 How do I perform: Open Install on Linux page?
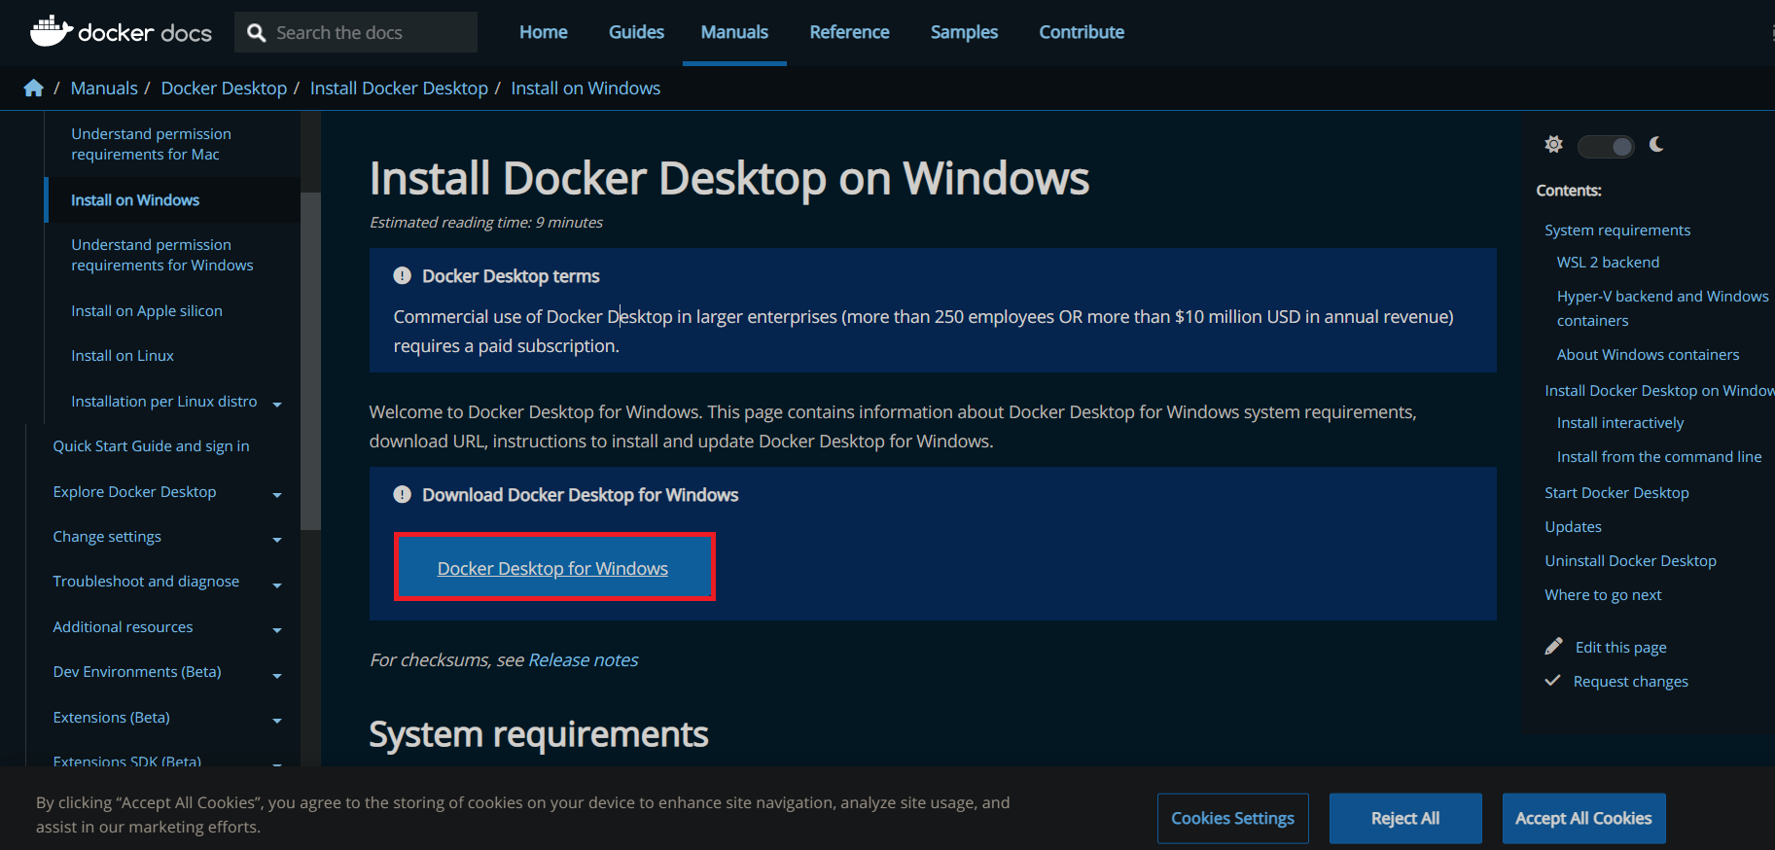pos(123,356)
